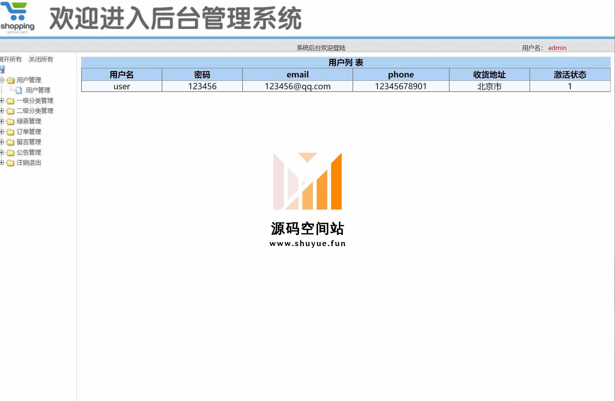The width and height of the screenshot is (615, 401).
Task: Click the 收货地址 column header
Action: click(489, 74)
